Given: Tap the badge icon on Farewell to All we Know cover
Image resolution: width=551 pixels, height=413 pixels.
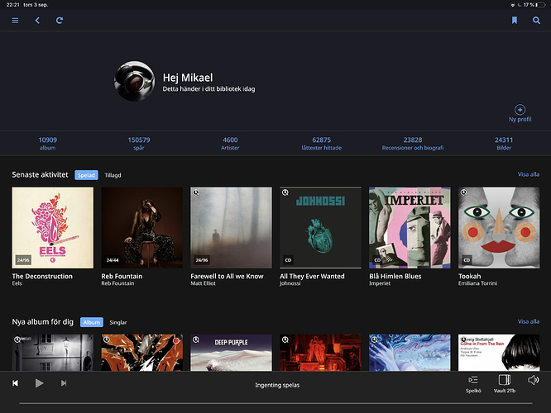Looking at the screenshot, I should [x=196, y=192].
